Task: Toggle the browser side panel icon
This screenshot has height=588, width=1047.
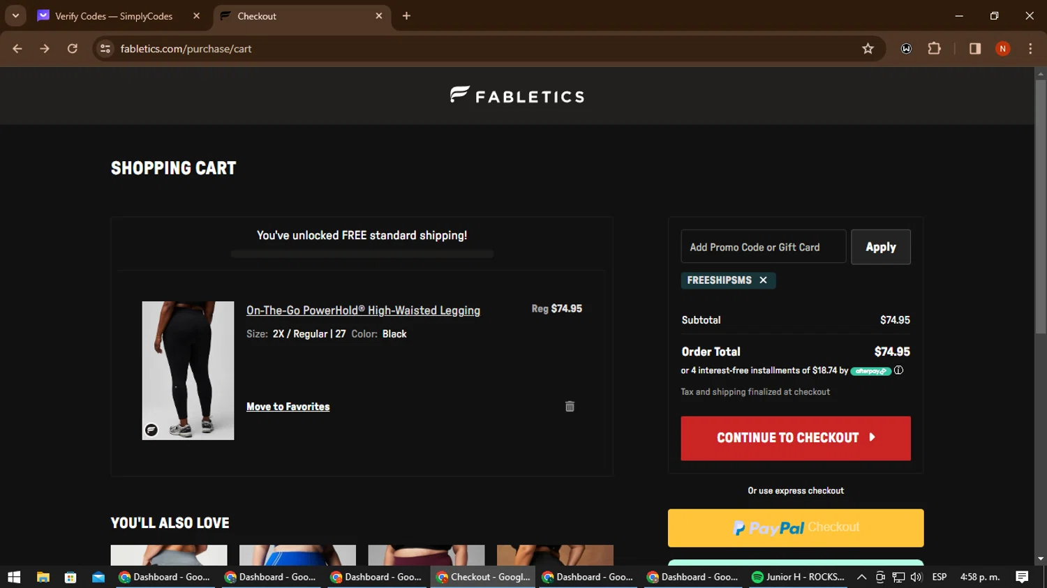Action: (x=975, y=49)
